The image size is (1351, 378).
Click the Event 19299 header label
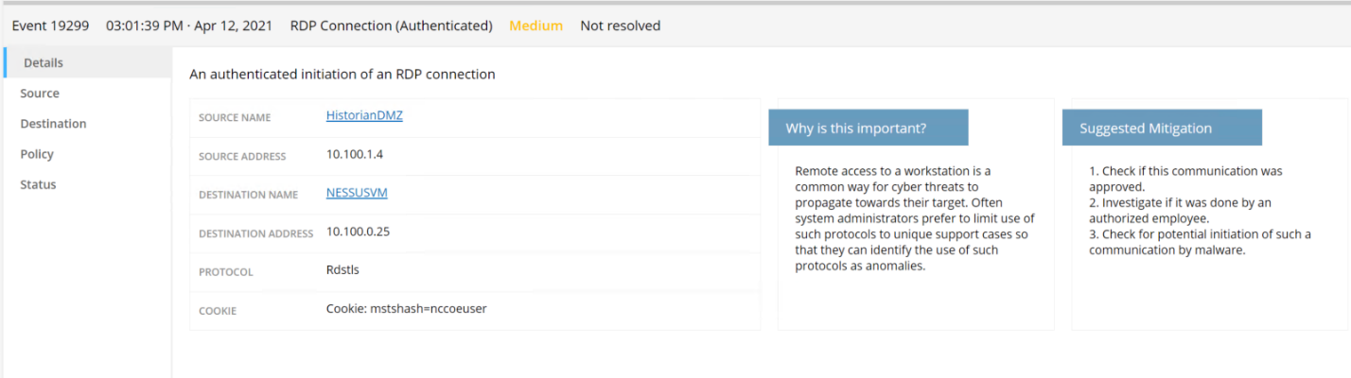click(x=50, y=26)
